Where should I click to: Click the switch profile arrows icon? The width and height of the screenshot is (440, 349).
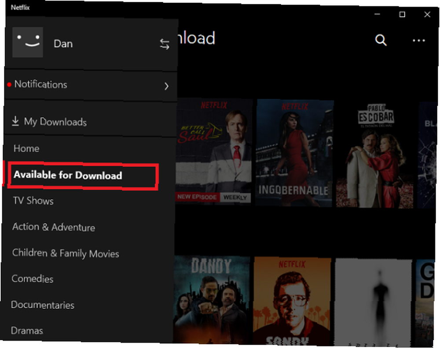coord(165,44)
